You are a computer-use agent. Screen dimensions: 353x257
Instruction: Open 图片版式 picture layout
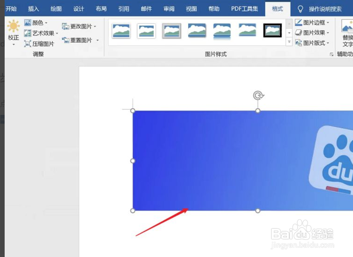312,43
